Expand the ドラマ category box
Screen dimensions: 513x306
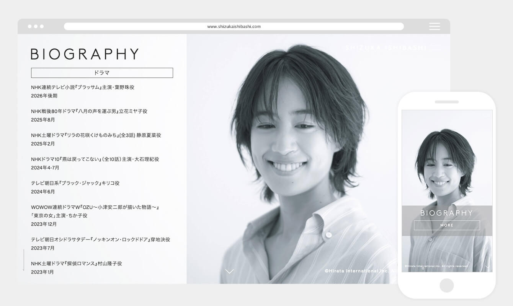102,73
